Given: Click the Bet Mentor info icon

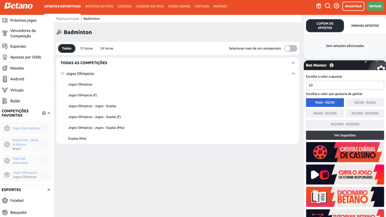Looking at the screenshot, I should point(331,65).
